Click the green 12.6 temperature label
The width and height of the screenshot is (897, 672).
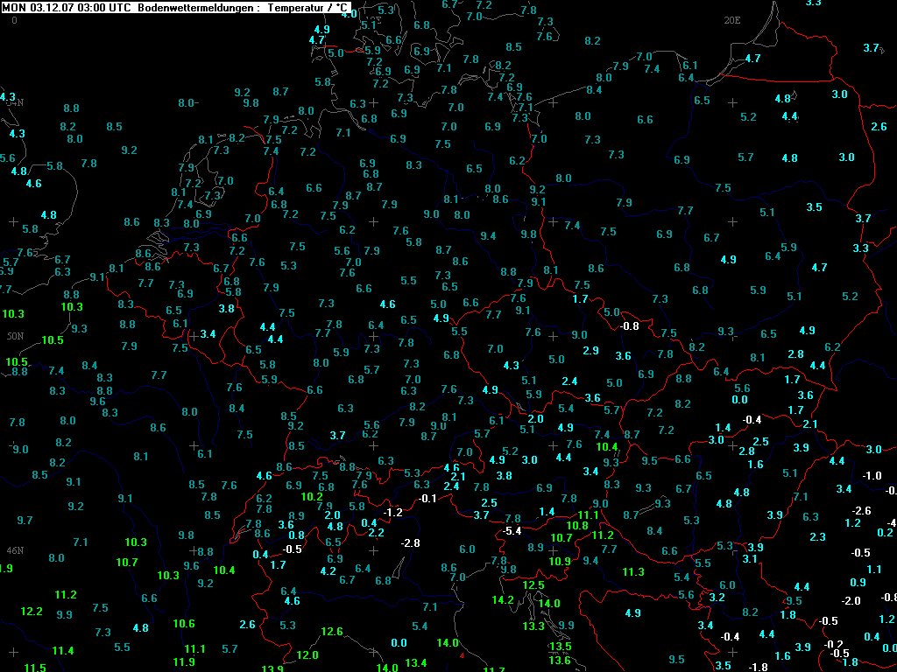pyautogui.click(x=332, y=632)
